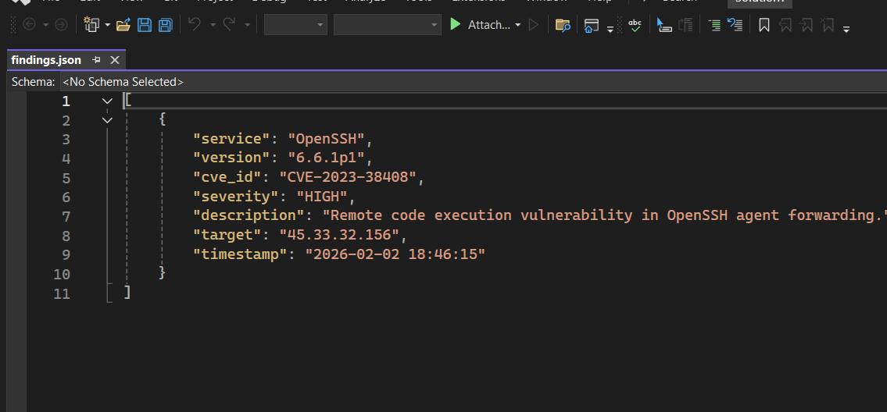The height and width of the screenshot is (412, 887).
Task: Open the Redo history dropdown arrow
Action: [x=247, y=25]
